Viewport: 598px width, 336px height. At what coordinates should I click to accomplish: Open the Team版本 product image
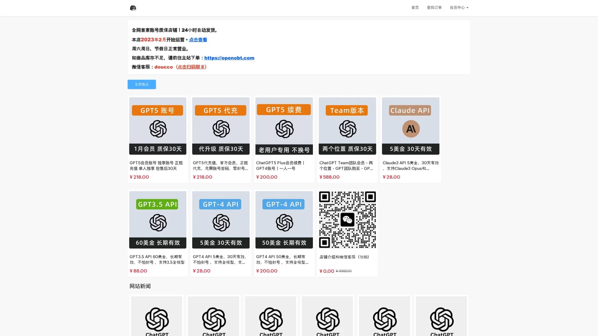(x=347, y=126)
